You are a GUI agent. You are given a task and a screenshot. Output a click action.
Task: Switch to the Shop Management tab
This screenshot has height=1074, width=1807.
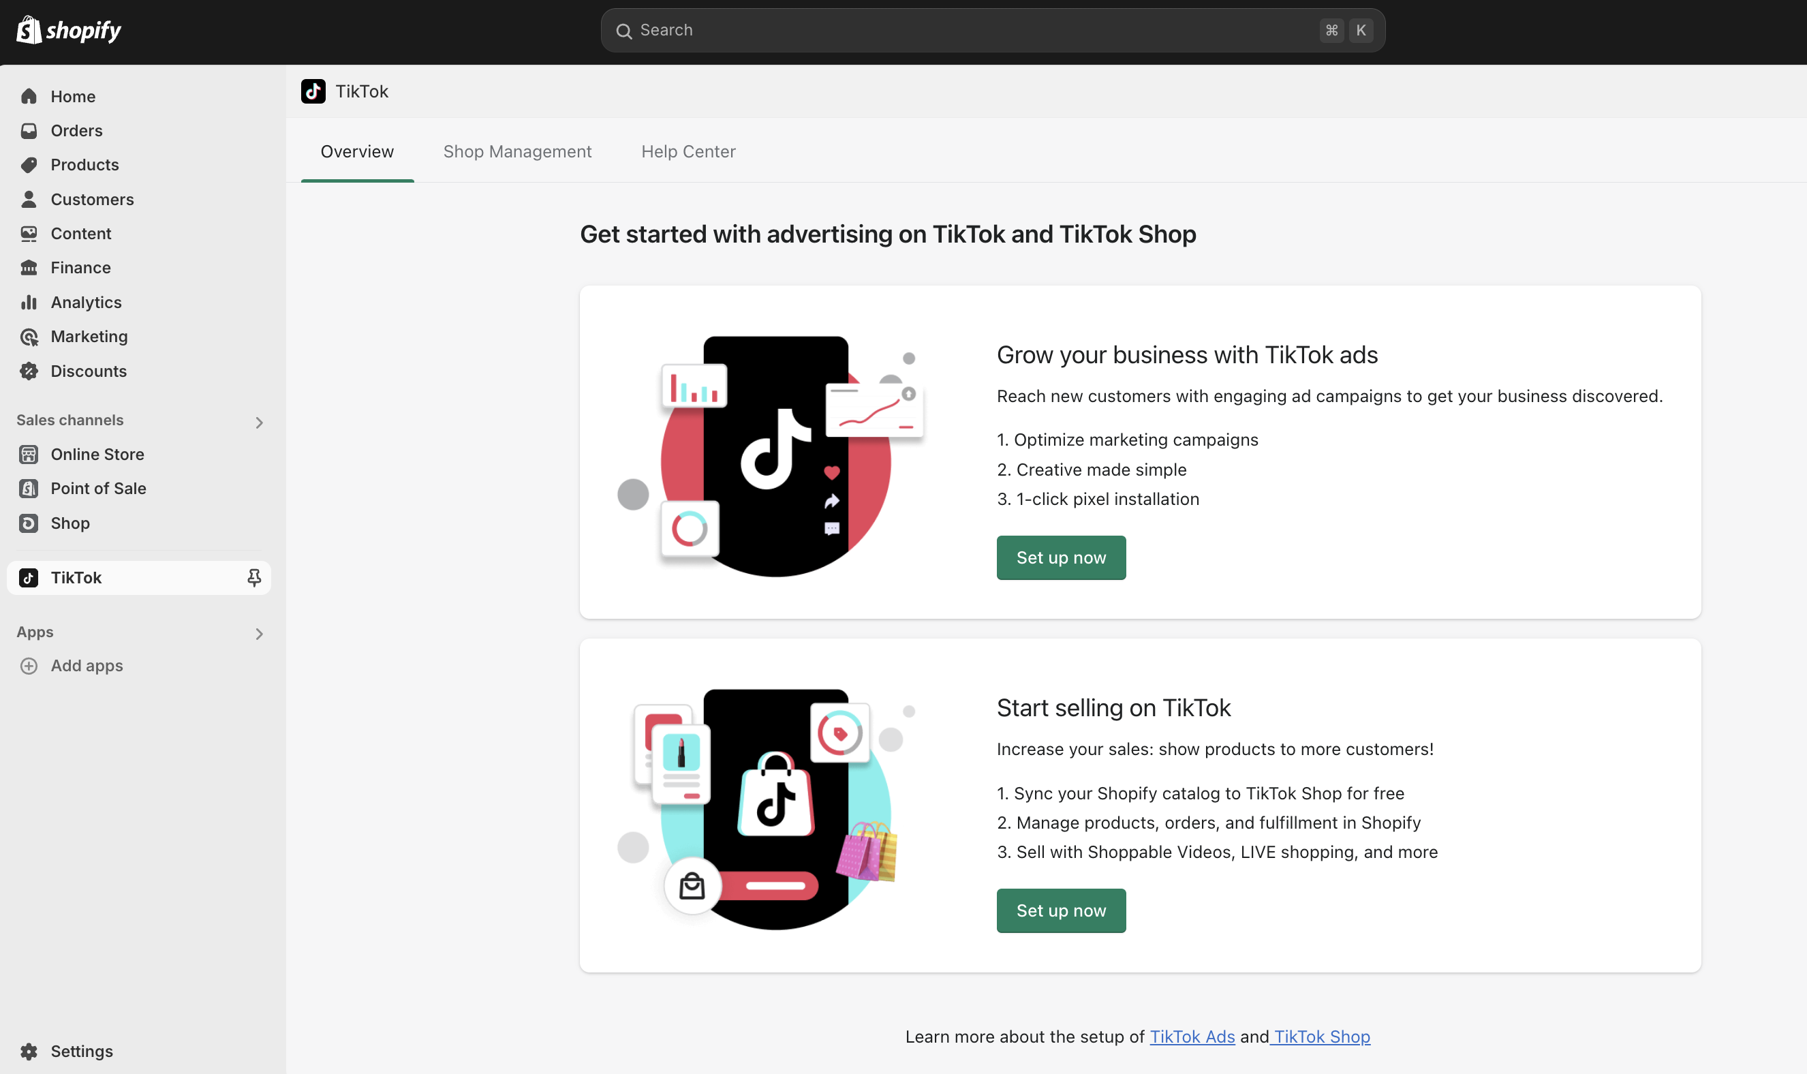click(x=517, y=151)
